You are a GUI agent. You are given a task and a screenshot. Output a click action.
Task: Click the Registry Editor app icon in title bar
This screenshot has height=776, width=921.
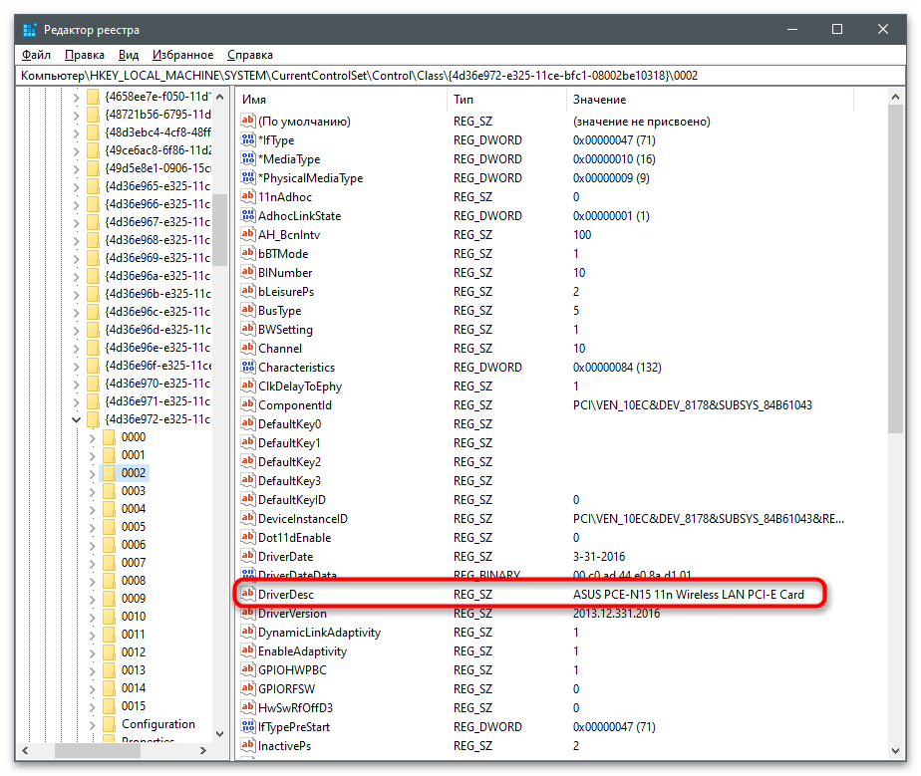pyautogui.click(x=29, y=29)
